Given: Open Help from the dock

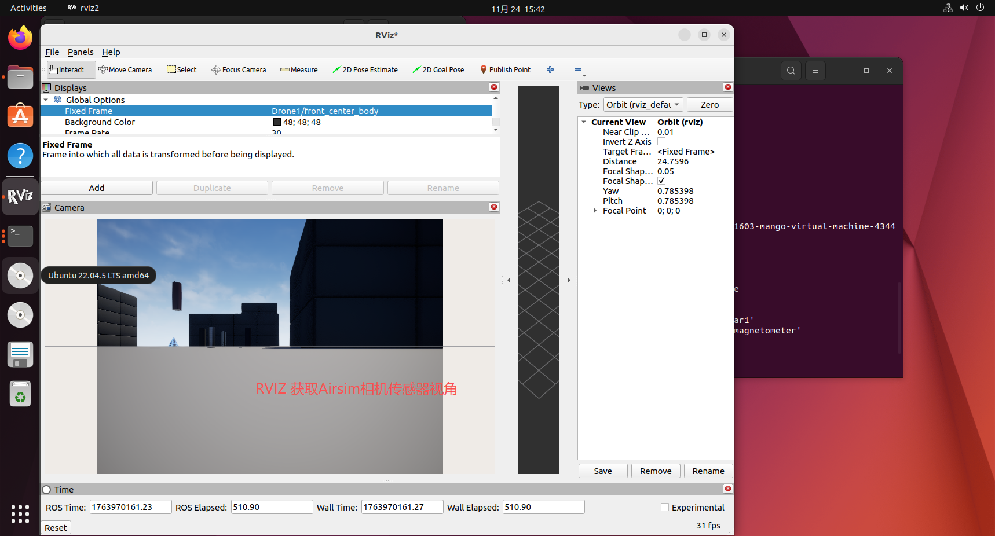Looking at the screenshot, I should (20, 156).
